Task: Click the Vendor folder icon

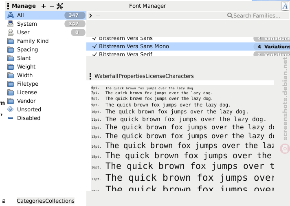Action: pos(11,101)
